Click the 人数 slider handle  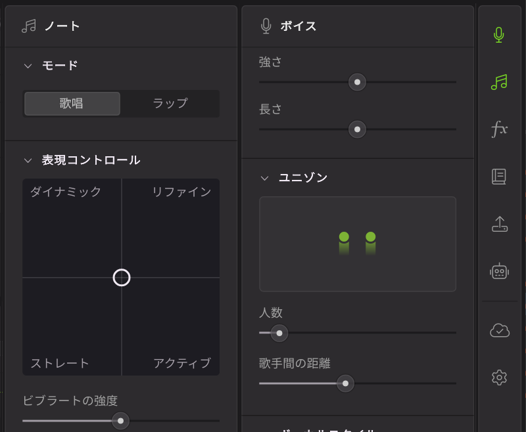279,333
